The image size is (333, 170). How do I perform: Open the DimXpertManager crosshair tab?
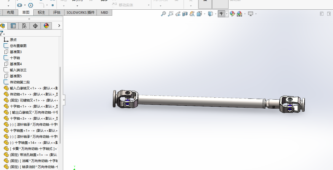pos(35,26)
